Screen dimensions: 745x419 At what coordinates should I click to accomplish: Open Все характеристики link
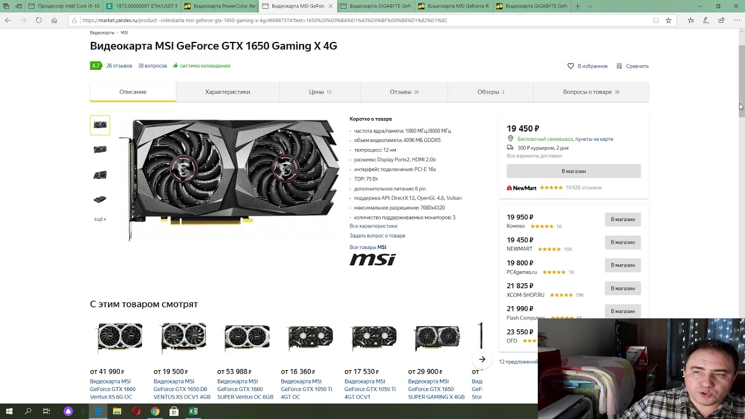tap(373, 226)
